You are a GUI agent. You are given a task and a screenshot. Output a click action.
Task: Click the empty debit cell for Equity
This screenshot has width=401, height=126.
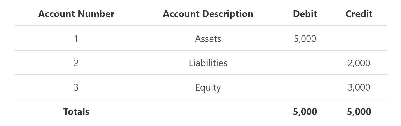[x=305, y=87]
